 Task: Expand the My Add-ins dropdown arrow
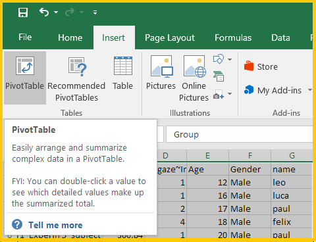[309, 90]
